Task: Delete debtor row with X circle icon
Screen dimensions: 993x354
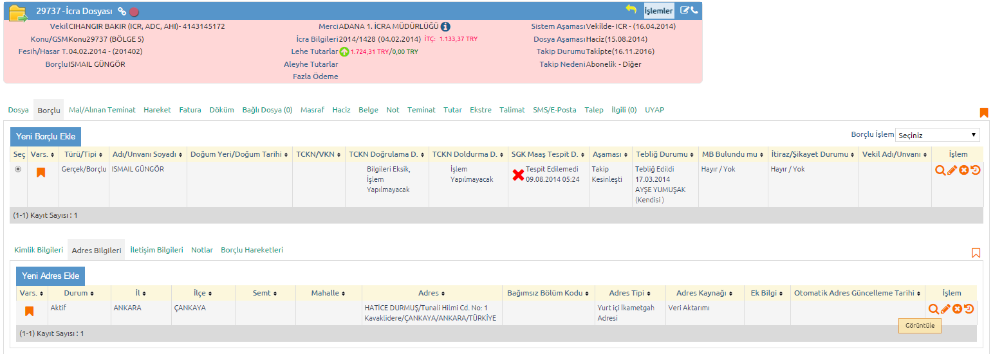Action: 964,170
